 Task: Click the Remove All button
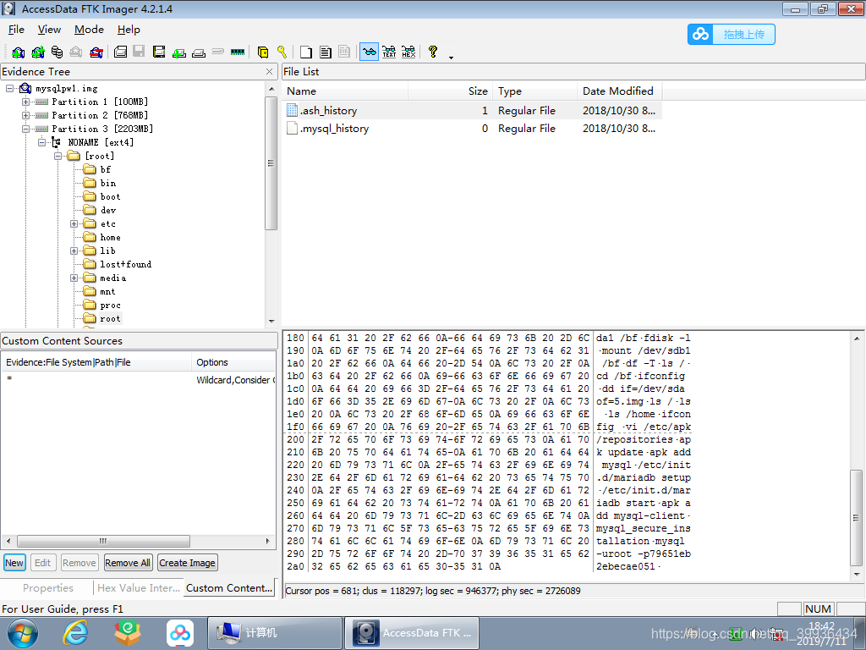tap(128, 563)
